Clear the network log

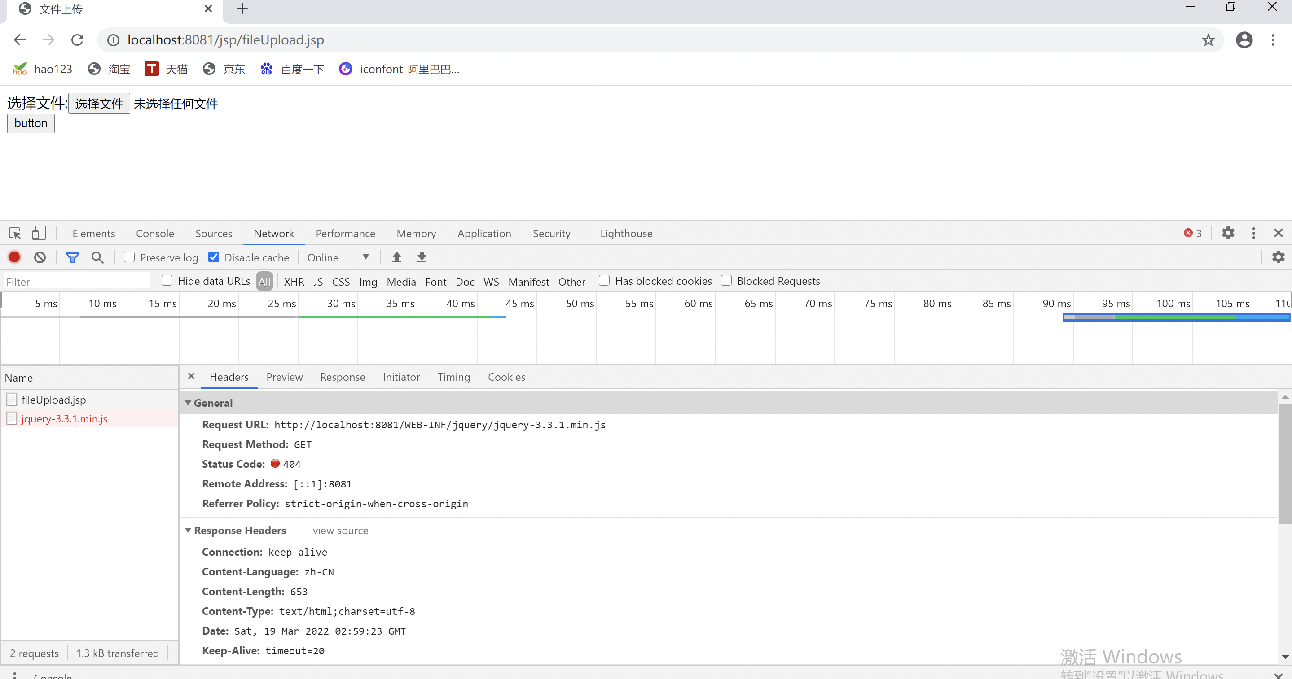point(40,257)
